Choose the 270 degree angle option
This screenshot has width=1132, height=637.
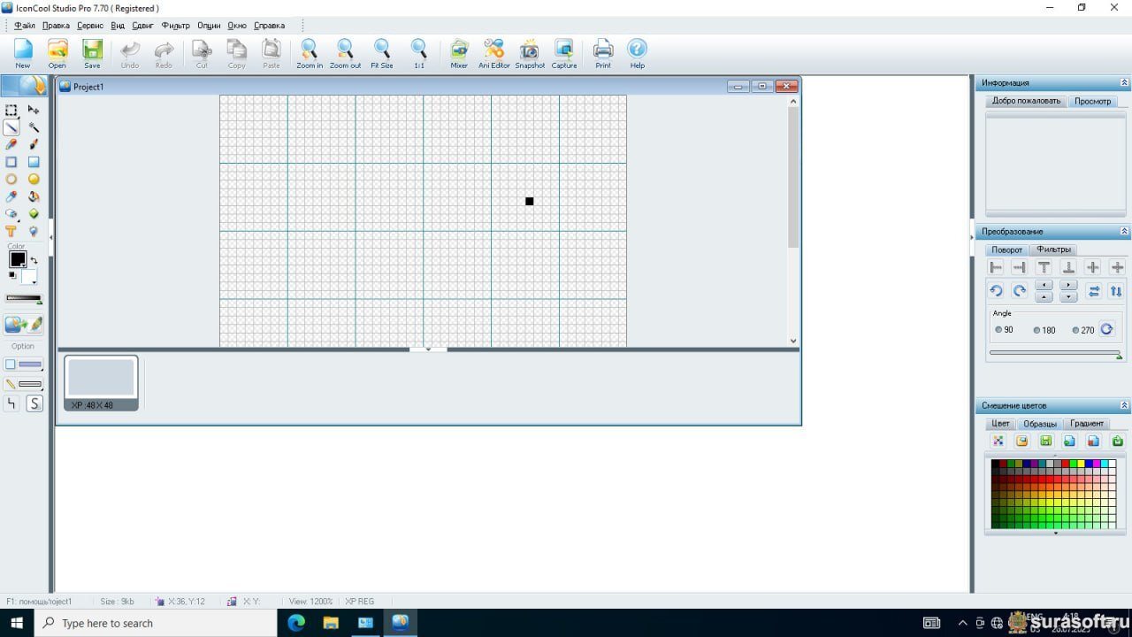coord(1083,330)
